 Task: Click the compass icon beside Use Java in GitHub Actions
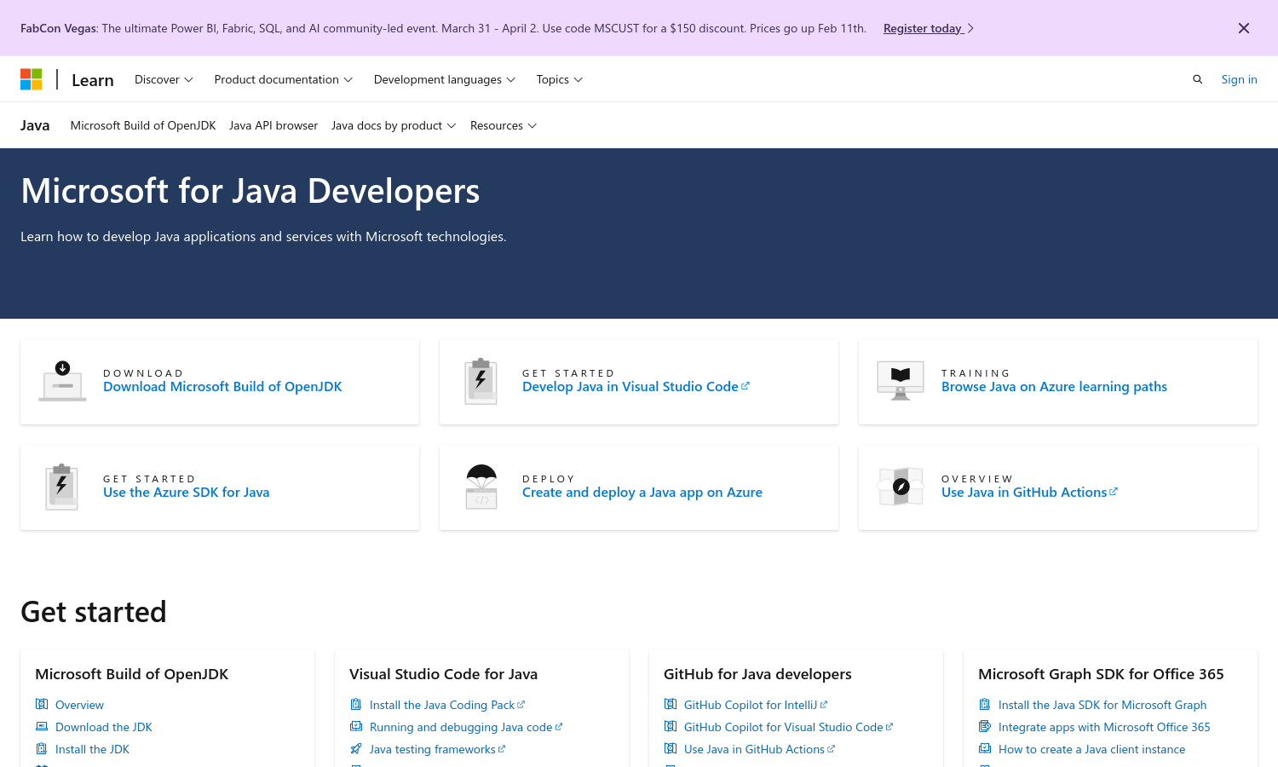901,487
